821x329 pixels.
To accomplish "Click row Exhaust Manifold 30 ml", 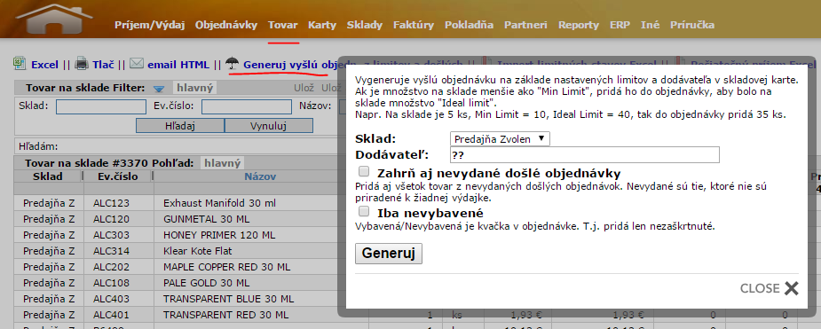I will click(220, 202).
